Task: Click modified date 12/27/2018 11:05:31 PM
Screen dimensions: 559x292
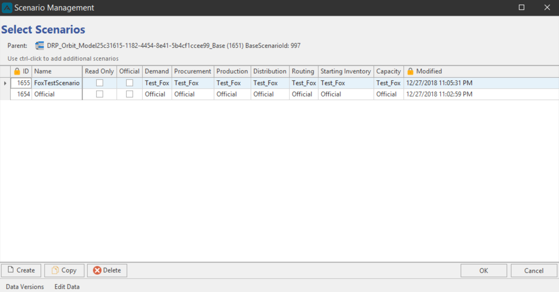Action: [x=439, y=83]
